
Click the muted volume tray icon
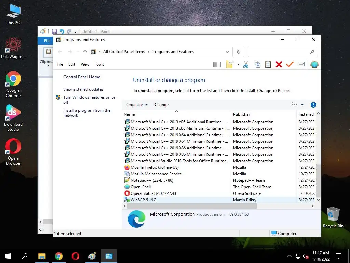306,256
